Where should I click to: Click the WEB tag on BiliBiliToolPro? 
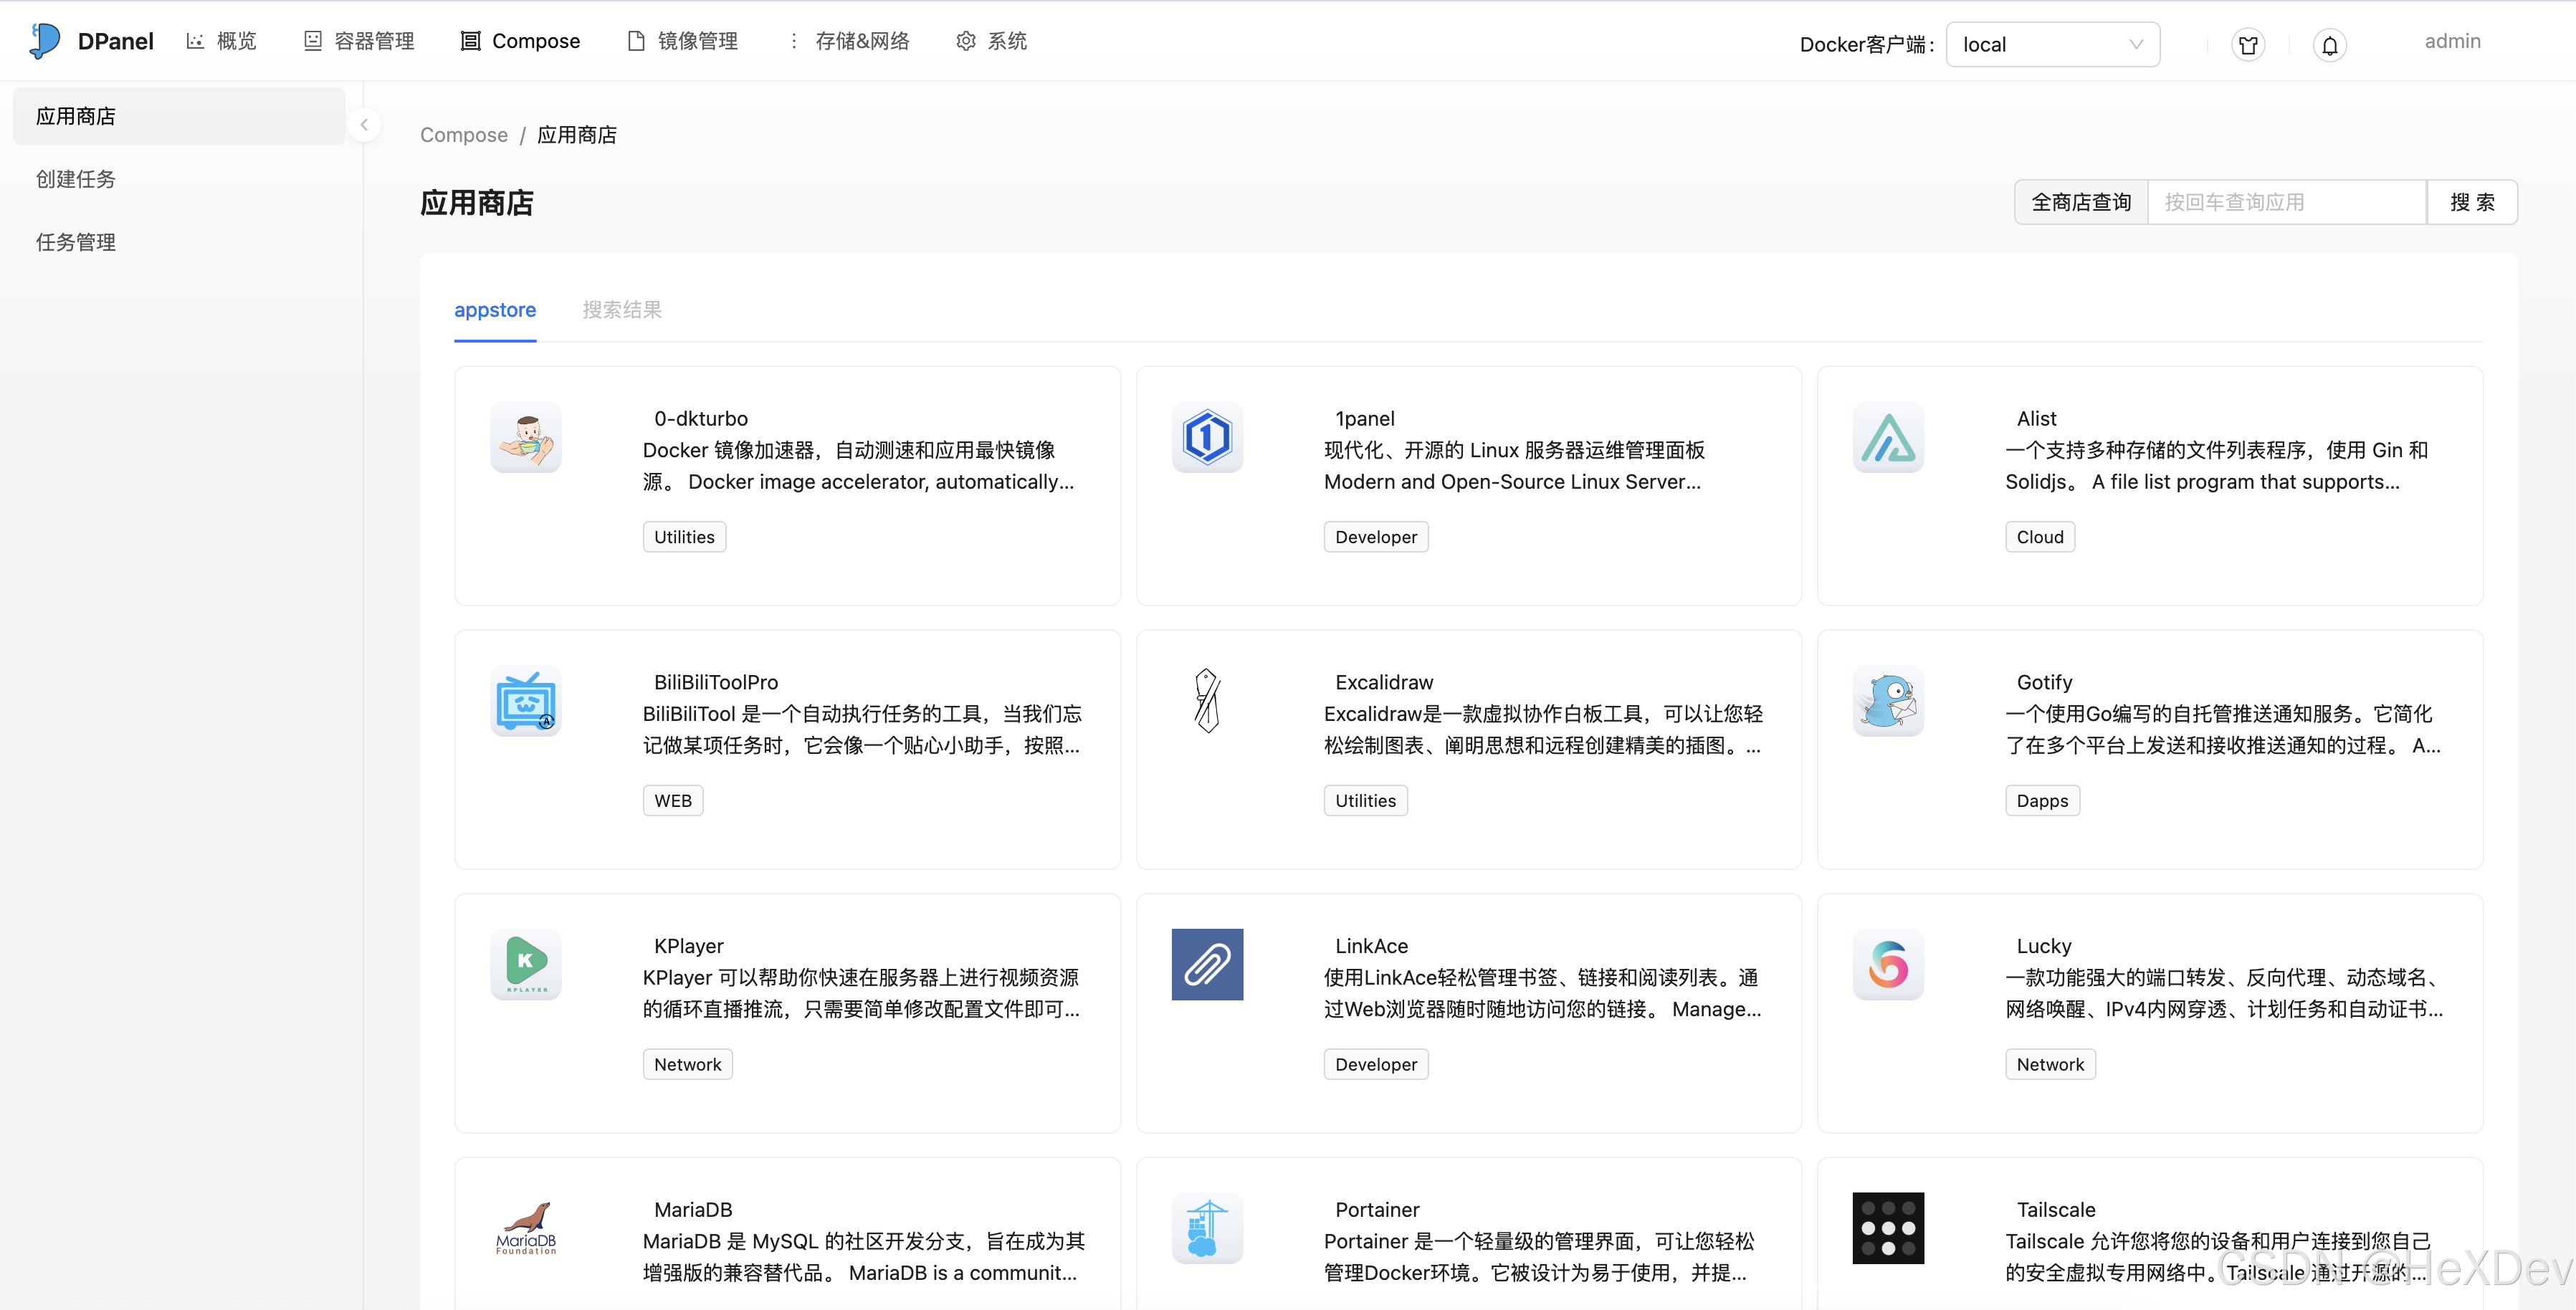pos(673,801)
